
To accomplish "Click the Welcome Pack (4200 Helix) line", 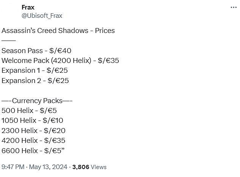I will (60, 60).
